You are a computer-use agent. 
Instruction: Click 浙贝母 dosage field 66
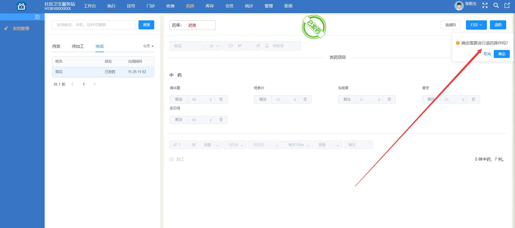click(201, 120)
